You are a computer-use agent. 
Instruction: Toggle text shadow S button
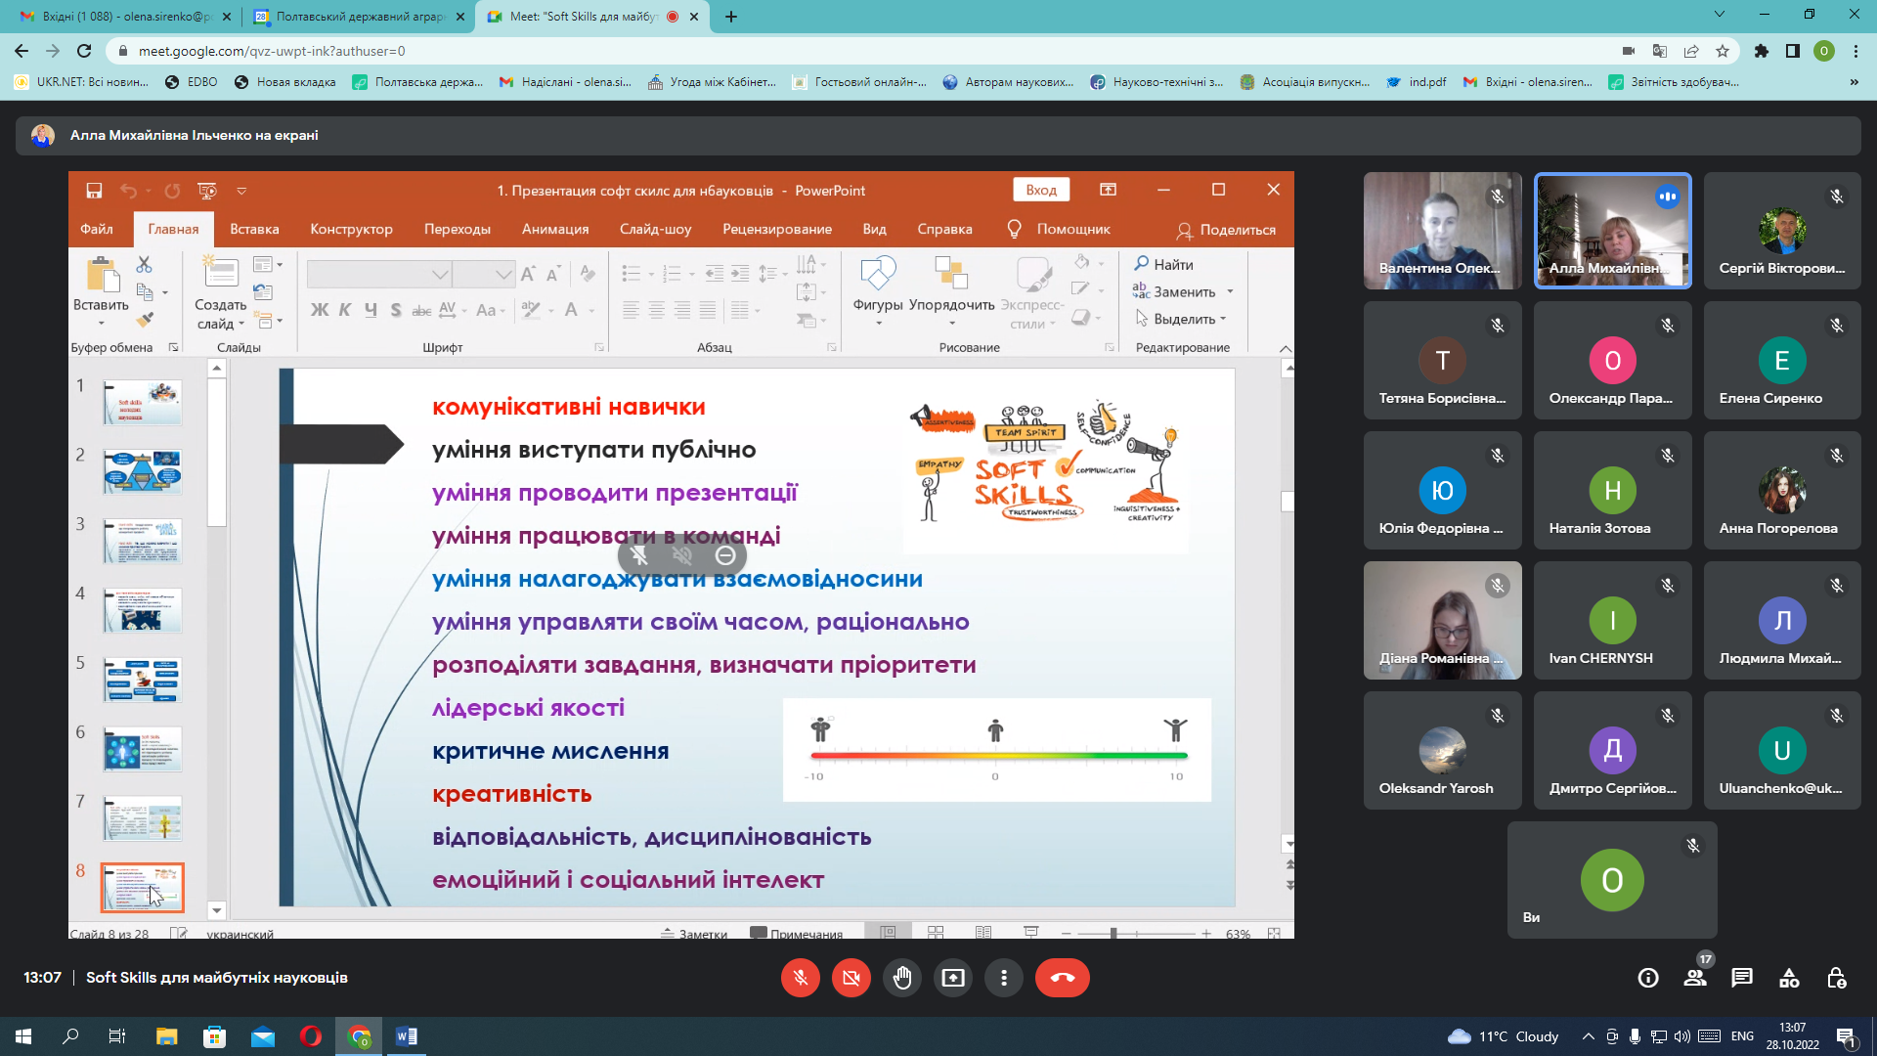coord(396,310)
